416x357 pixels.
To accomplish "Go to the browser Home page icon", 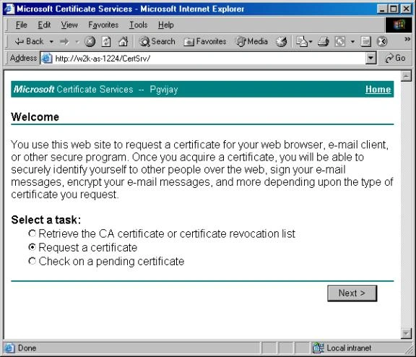I will tap(123, 41).
